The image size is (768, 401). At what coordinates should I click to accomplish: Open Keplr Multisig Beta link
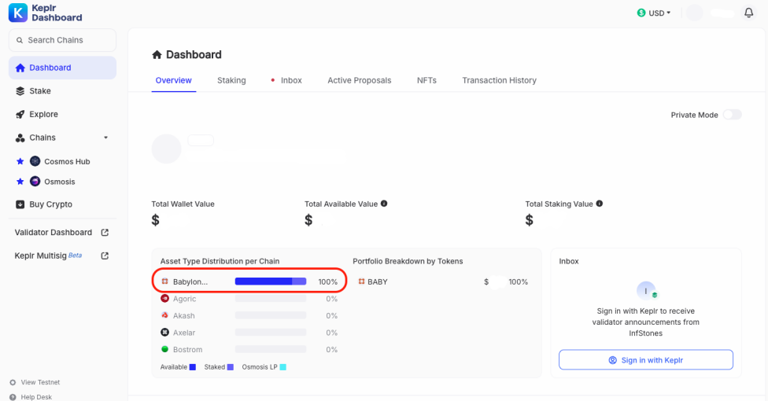[48, 256]
